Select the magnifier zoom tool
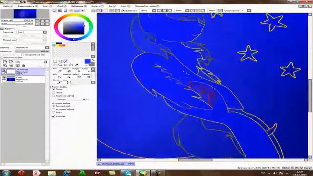 point(60,65)
